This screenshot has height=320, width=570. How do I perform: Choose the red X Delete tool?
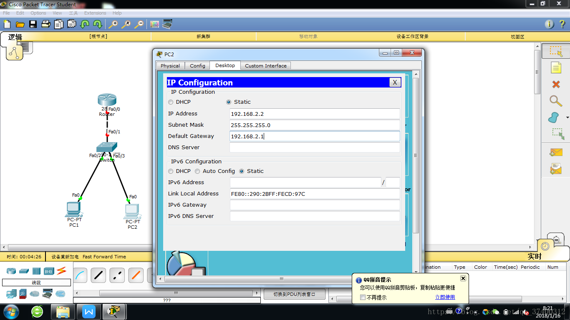tap(556, 85)
